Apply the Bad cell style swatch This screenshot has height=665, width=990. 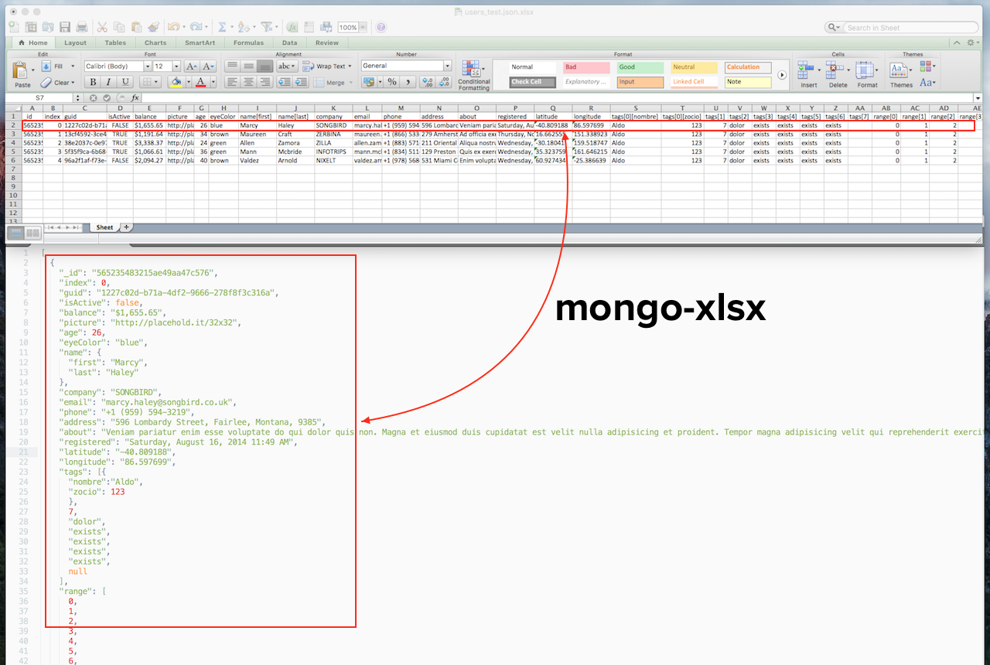coord(585,67)
